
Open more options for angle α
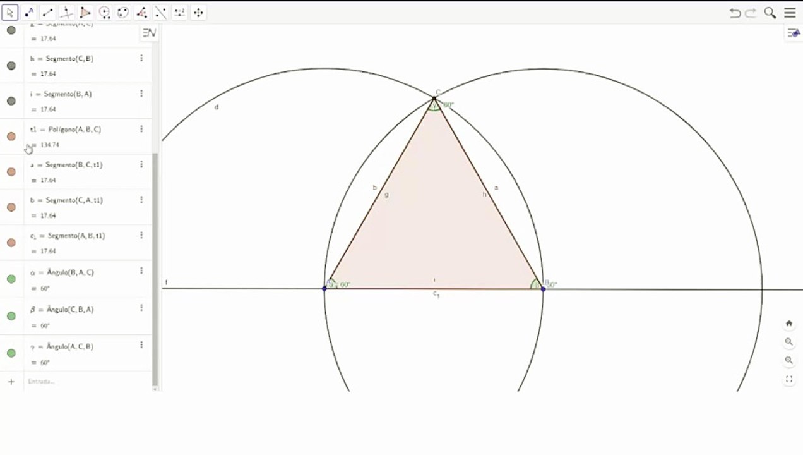tap(141, 271)
